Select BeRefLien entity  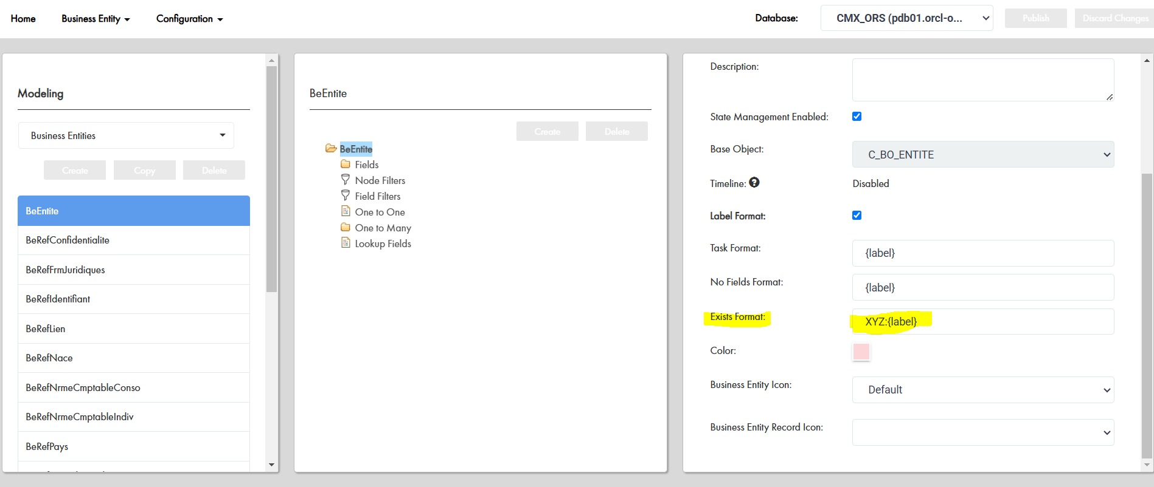(x=134, y=329)
